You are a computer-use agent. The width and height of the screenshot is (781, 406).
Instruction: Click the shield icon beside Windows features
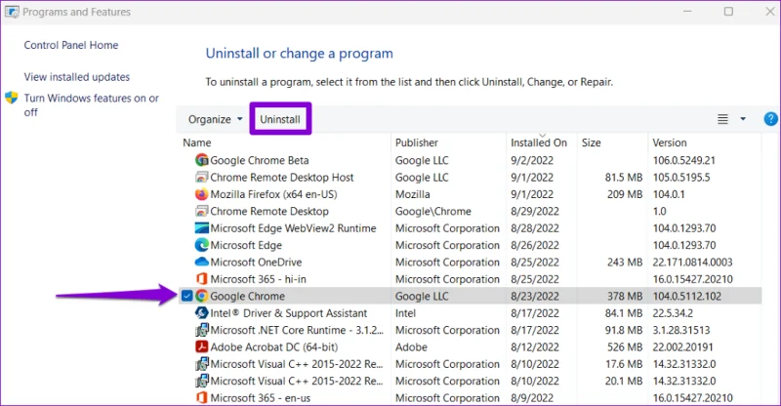coord(12,98)
